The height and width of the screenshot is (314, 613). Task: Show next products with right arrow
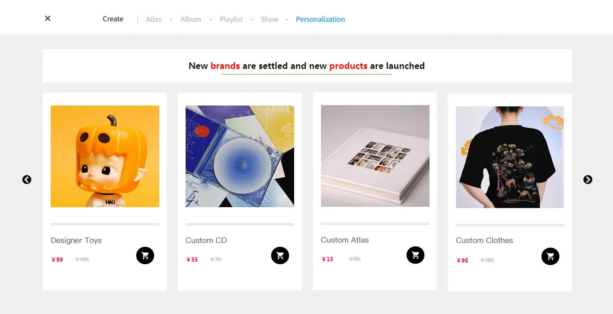[588, 180]
